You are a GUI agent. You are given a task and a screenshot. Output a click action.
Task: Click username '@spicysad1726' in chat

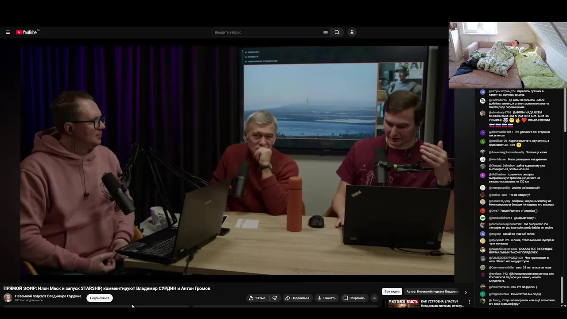click(499, 240)
